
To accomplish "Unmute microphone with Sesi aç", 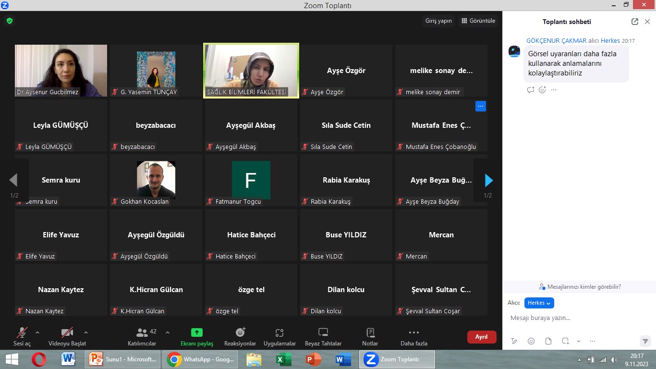I will click(22, 332).
